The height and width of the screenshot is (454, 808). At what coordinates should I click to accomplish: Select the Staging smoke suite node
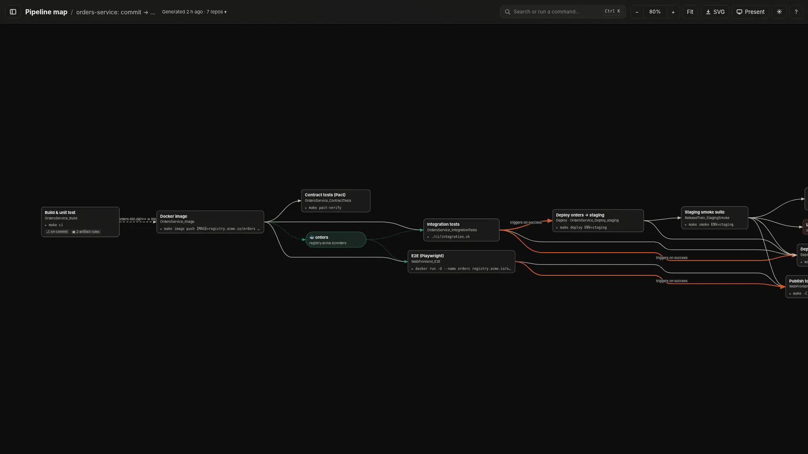[x=715, y=218]
